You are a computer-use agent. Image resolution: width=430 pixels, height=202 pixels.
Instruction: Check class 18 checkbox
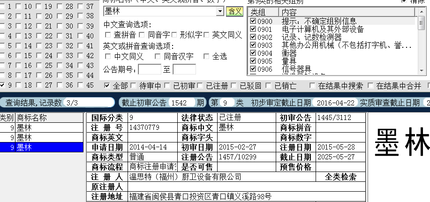coord(18,85)
